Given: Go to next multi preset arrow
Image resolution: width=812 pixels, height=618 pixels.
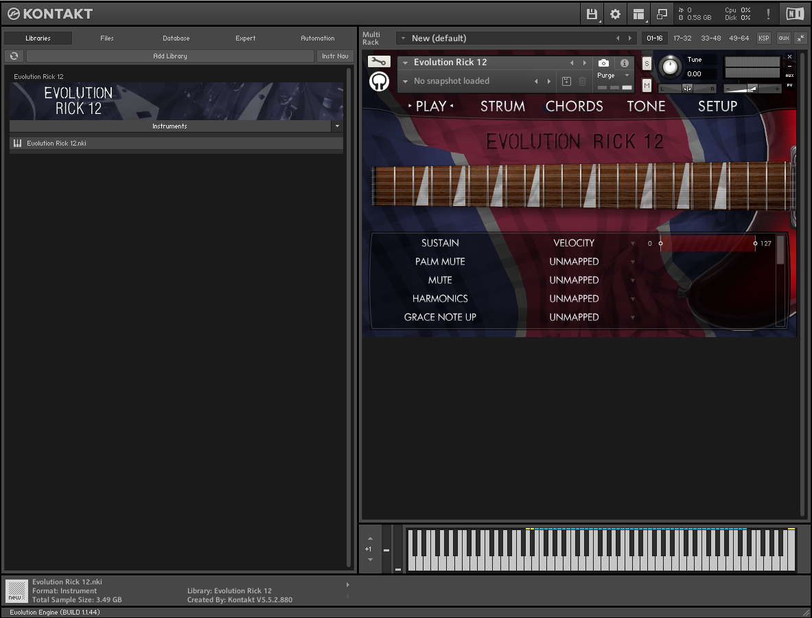Looking at the screenshot, I should tap(629, 38).
